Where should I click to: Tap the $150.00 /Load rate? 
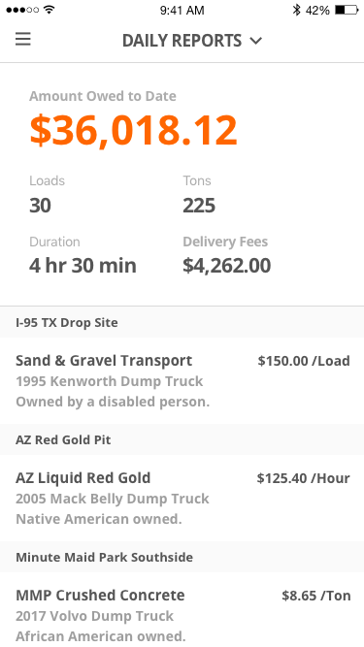pos(304,361)
